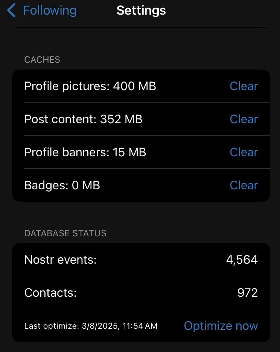Select the Nostr events label
Screen dimensions: 280x352
(61, 260)
